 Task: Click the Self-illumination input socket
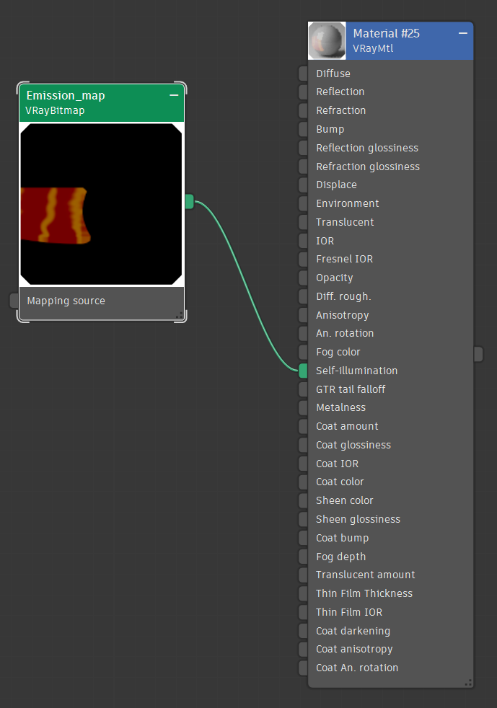coord(303,371)
